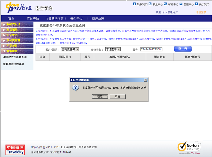The width and height of the screenshot is (212, 157).
Task: Click the DovePay 德付通 logo
Action: 19,8
